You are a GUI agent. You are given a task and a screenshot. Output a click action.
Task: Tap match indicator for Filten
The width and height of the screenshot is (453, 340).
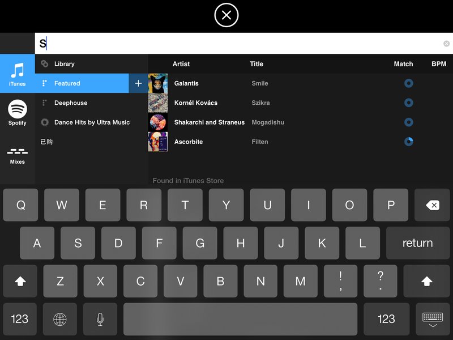[x=408, y=142]
